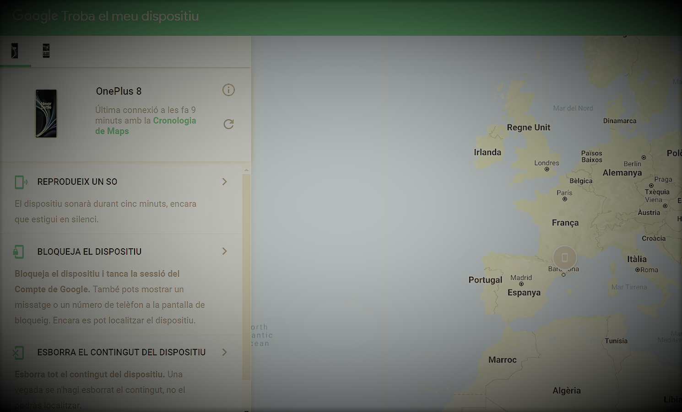The width and height of the screenshot is (682, 412).
Task: Click the Alemanya map label
Action: (x=622, y=173)
